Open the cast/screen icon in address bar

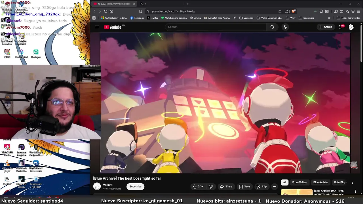point(280,11)
